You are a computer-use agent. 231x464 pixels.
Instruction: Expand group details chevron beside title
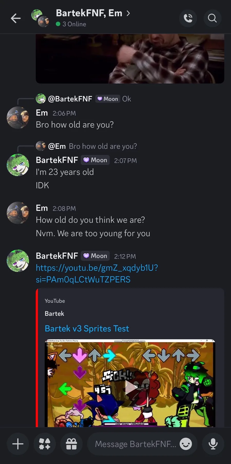click(128, 13)
